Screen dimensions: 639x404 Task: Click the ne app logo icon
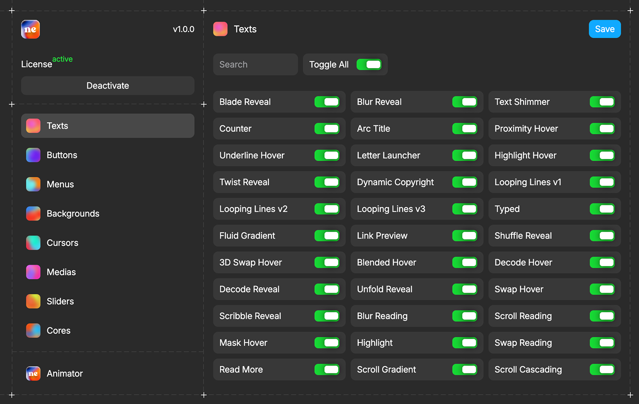pyautogui.click(x=30, y=29)
